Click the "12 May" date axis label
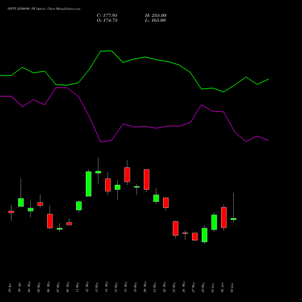The width and height of the screenshot is (302, 302). (87, 287)
